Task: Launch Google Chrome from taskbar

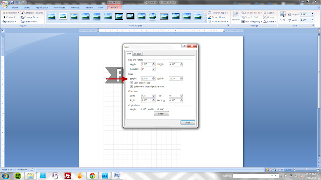Action: 92,176
